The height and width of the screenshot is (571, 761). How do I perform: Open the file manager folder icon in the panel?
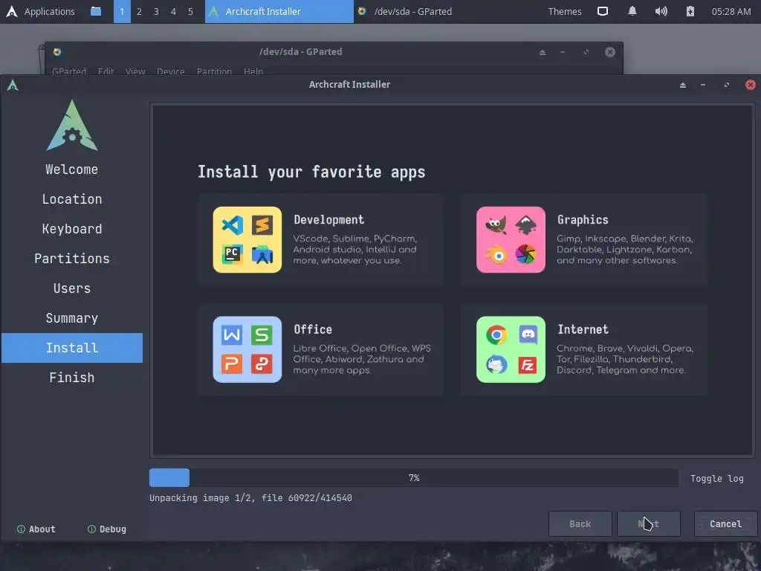pyautogui.click(x=96, y=11)
